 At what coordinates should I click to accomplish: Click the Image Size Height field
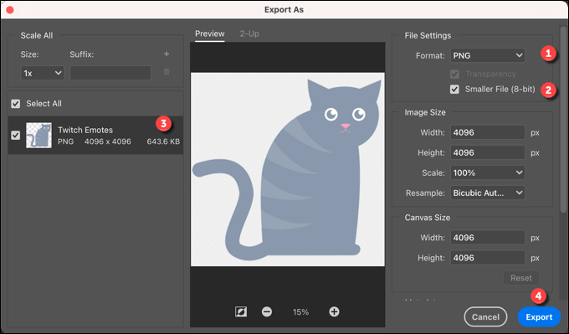click(488, 152)
